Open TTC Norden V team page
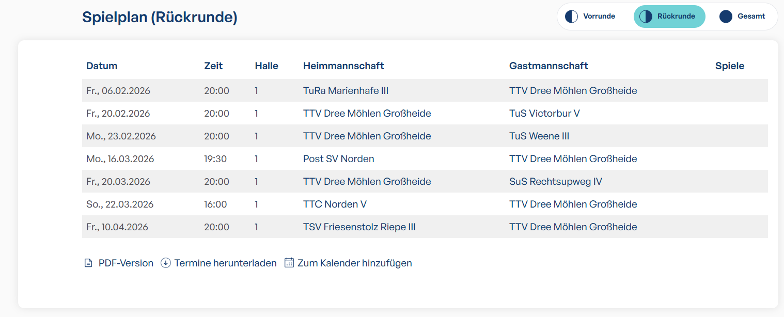784x317 pixels. coord(335,204)
